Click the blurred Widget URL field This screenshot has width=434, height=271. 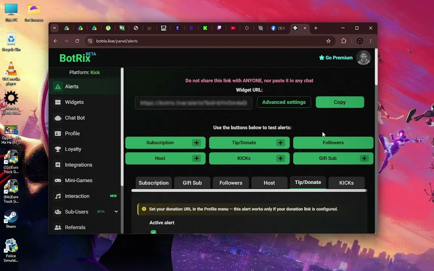[x=194, y=103]
